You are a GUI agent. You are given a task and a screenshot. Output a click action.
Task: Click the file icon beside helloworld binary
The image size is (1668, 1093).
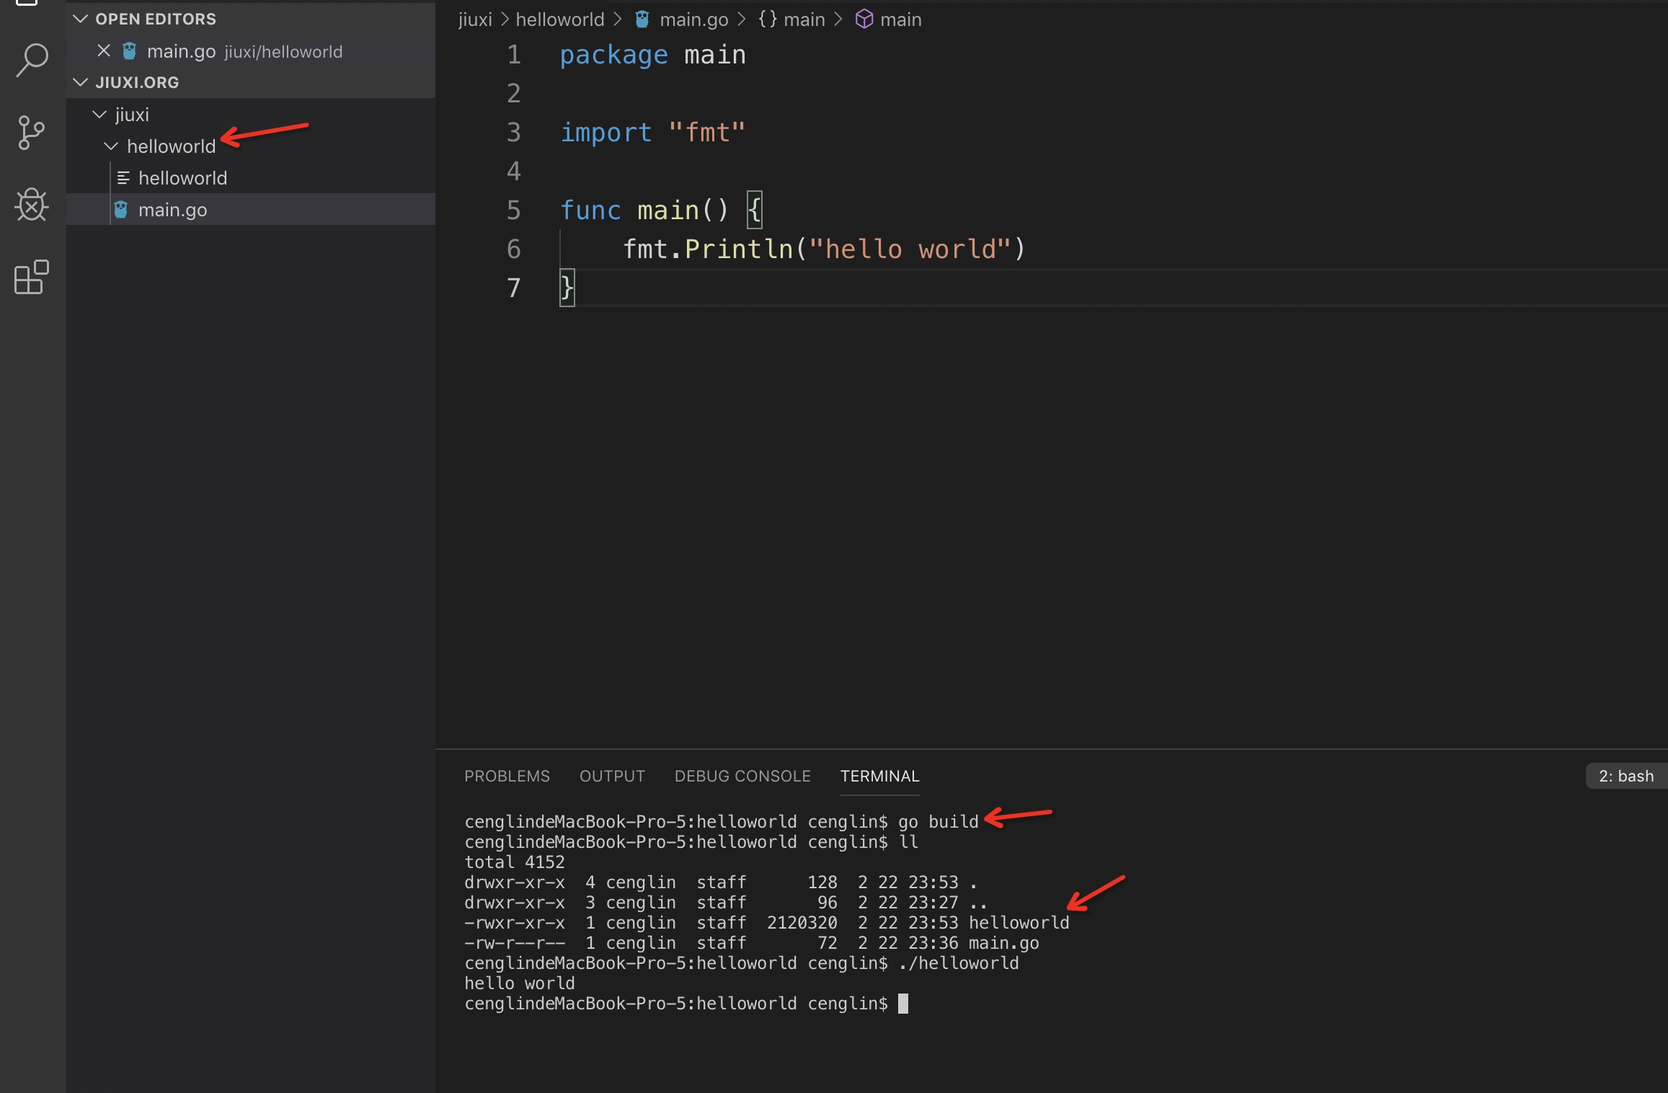pyautogui.click(x=123, y=178)
